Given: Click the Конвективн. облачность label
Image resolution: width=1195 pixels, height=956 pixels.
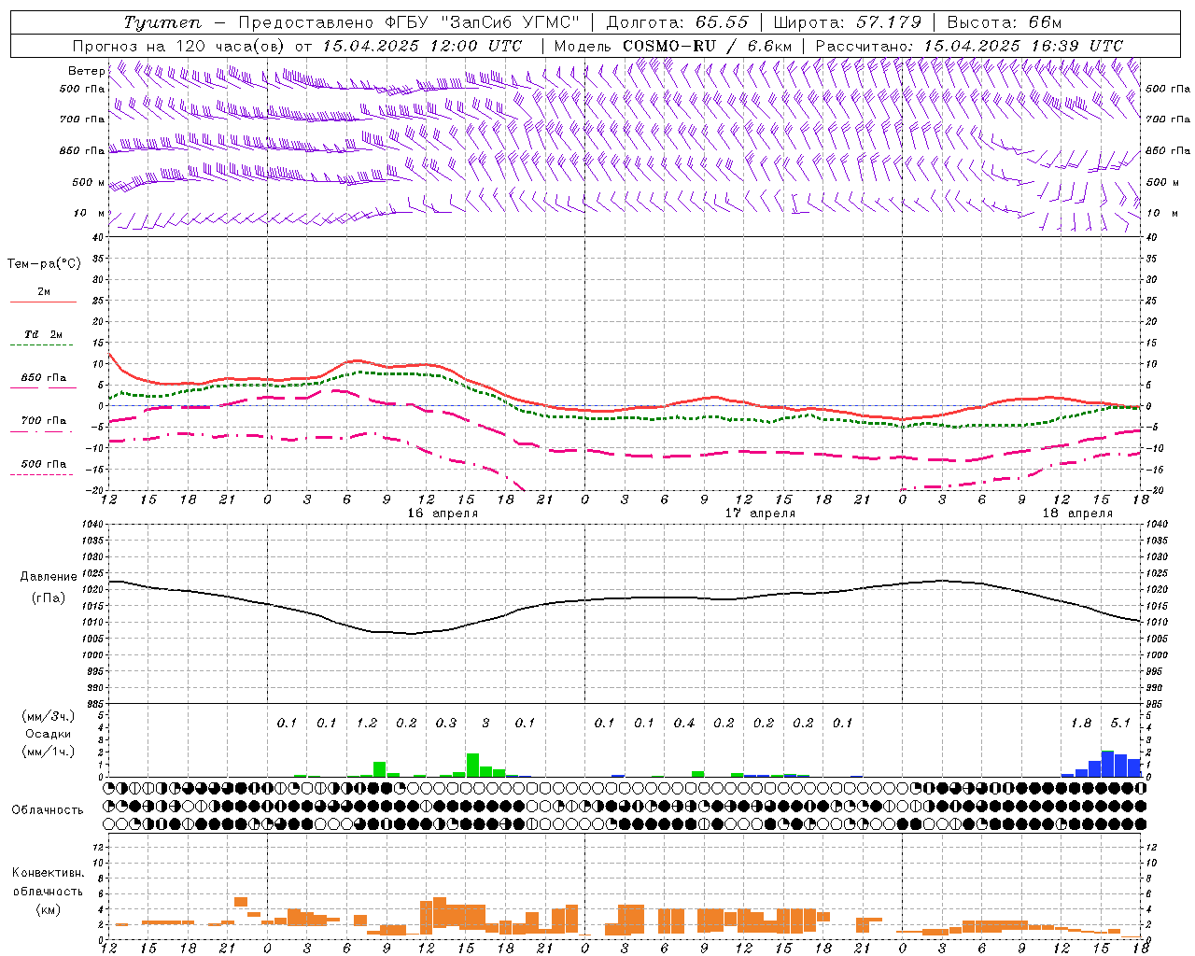Looking at the screenshot, I should [x=48, y=882].
